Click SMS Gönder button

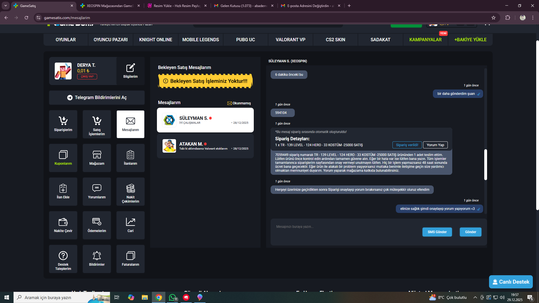tap(437, 232)
